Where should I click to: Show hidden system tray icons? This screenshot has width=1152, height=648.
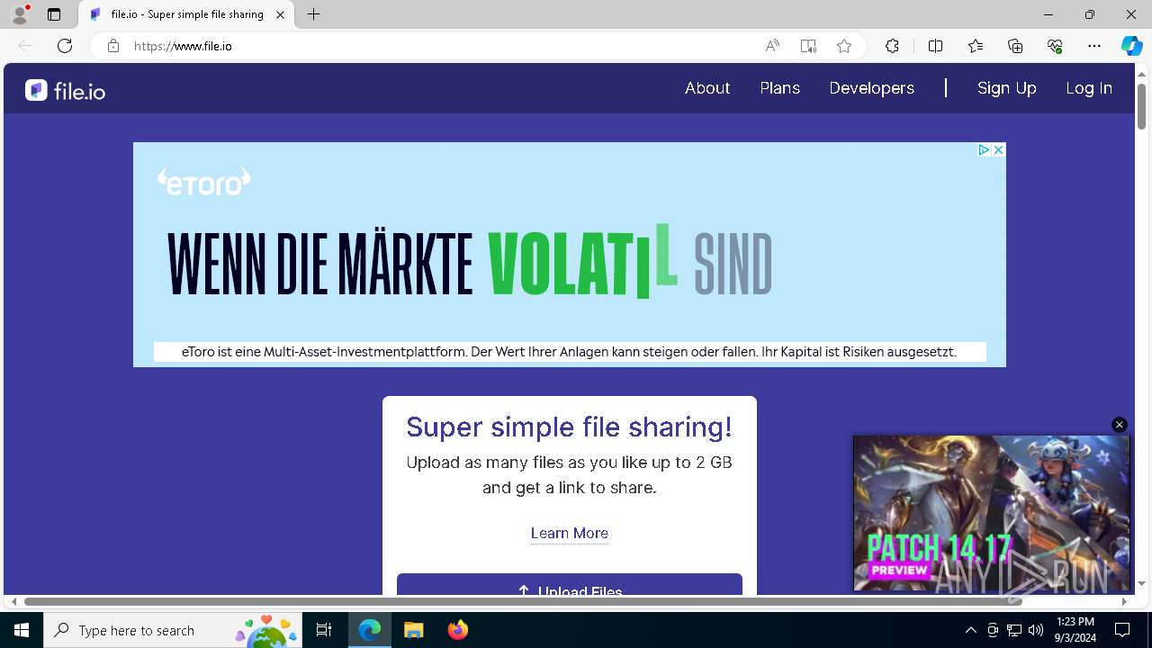click(x=970, y=630)
